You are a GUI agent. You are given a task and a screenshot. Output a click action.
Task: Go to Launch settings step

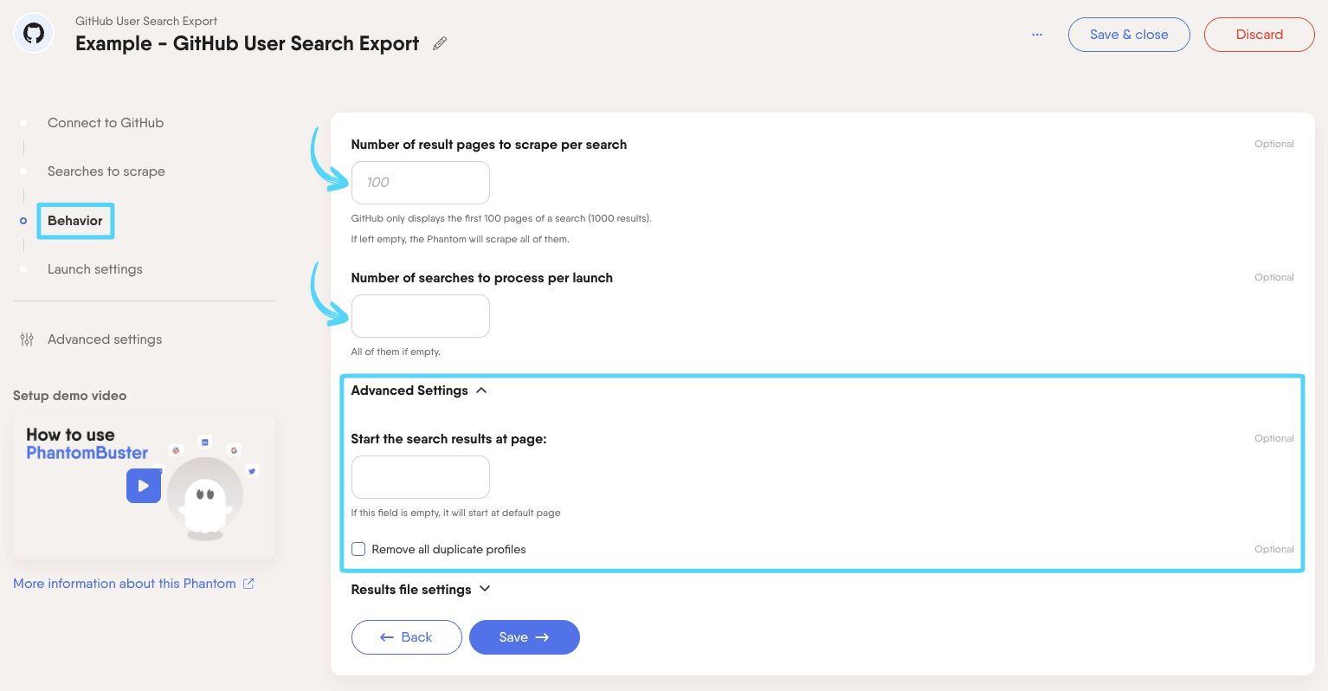click(95, 269)
